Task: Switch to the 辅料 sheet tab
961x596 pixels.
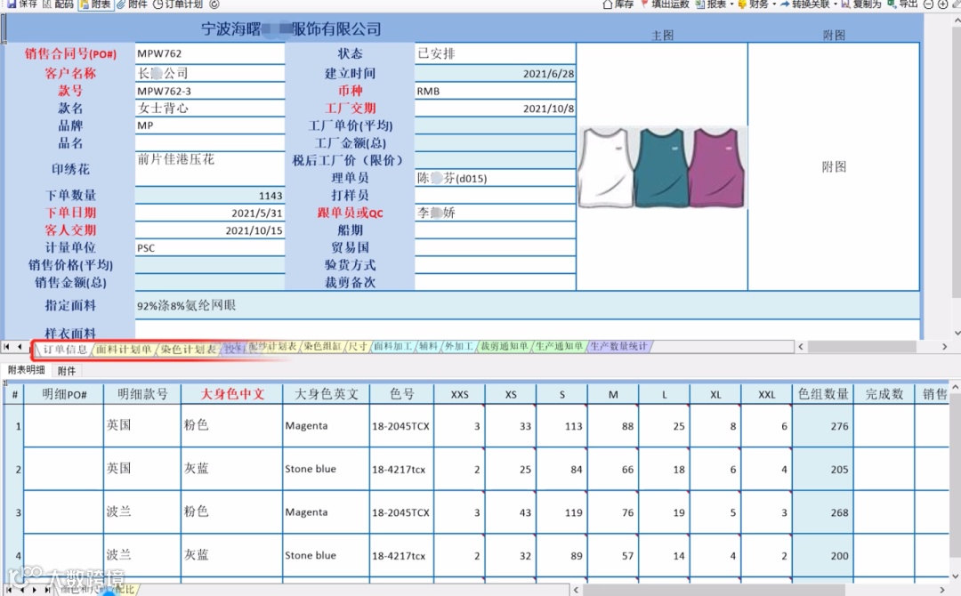Action: [x=428, y=346]
